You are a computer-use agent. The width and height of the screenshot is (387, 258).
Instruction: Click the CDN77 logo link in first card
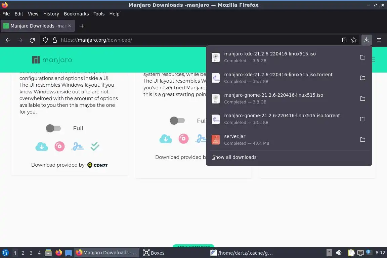pos(97,165)
